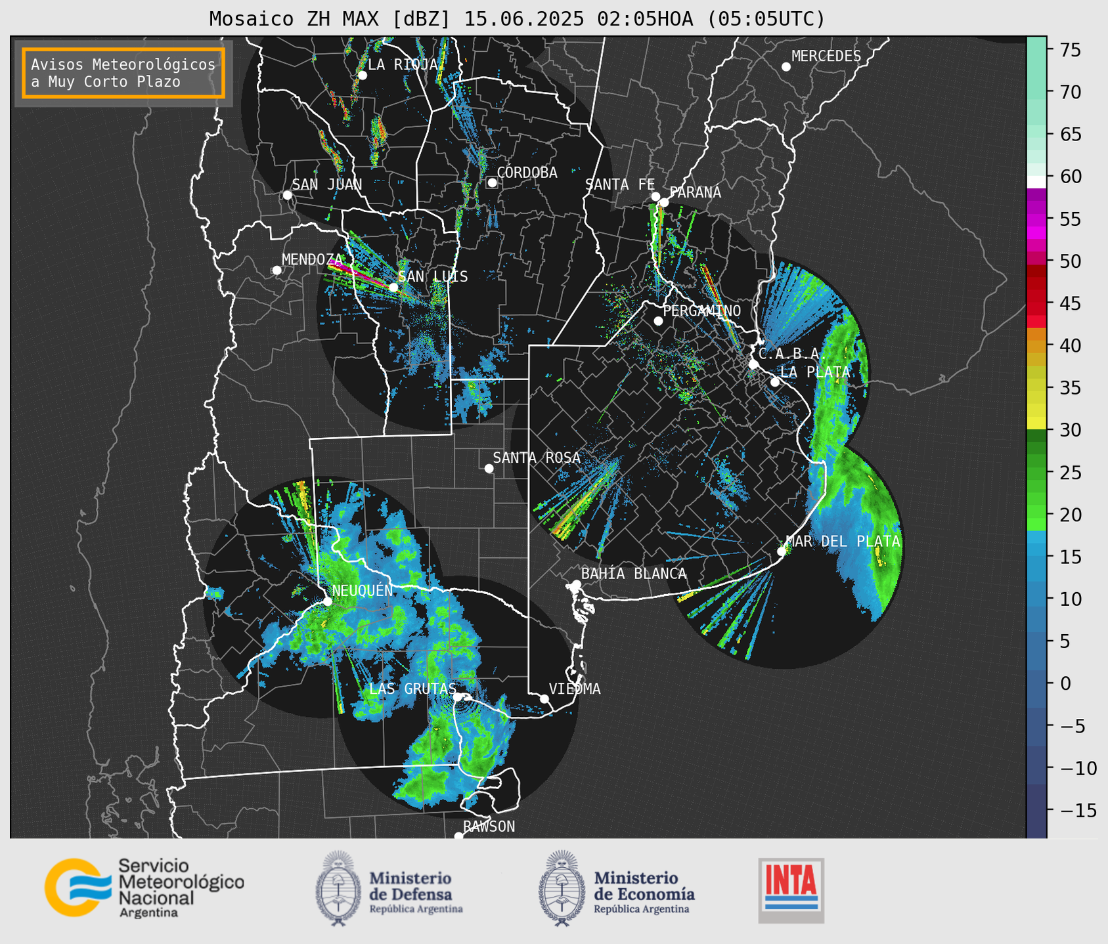Click the MENDOZA city marker dot
Screen dimensions: 1108x944
click(277, 270)
